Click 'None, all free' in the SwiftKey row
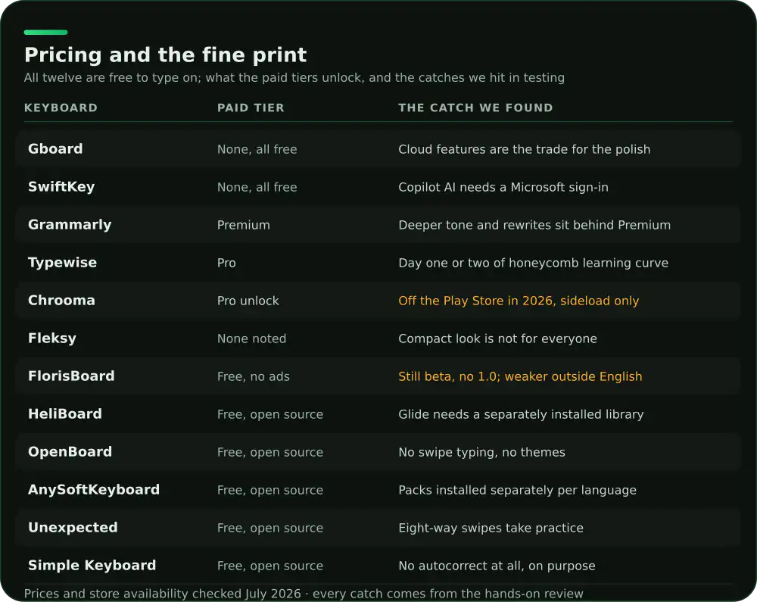The height and width of the screenshot is (602, 757). 257,187
